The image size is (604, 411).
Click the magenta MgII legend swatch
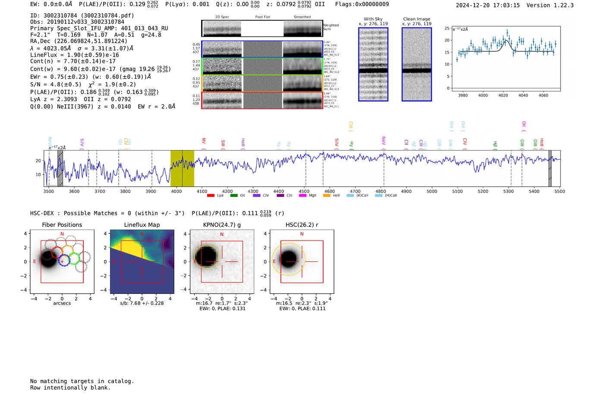(x=303, y=195)
